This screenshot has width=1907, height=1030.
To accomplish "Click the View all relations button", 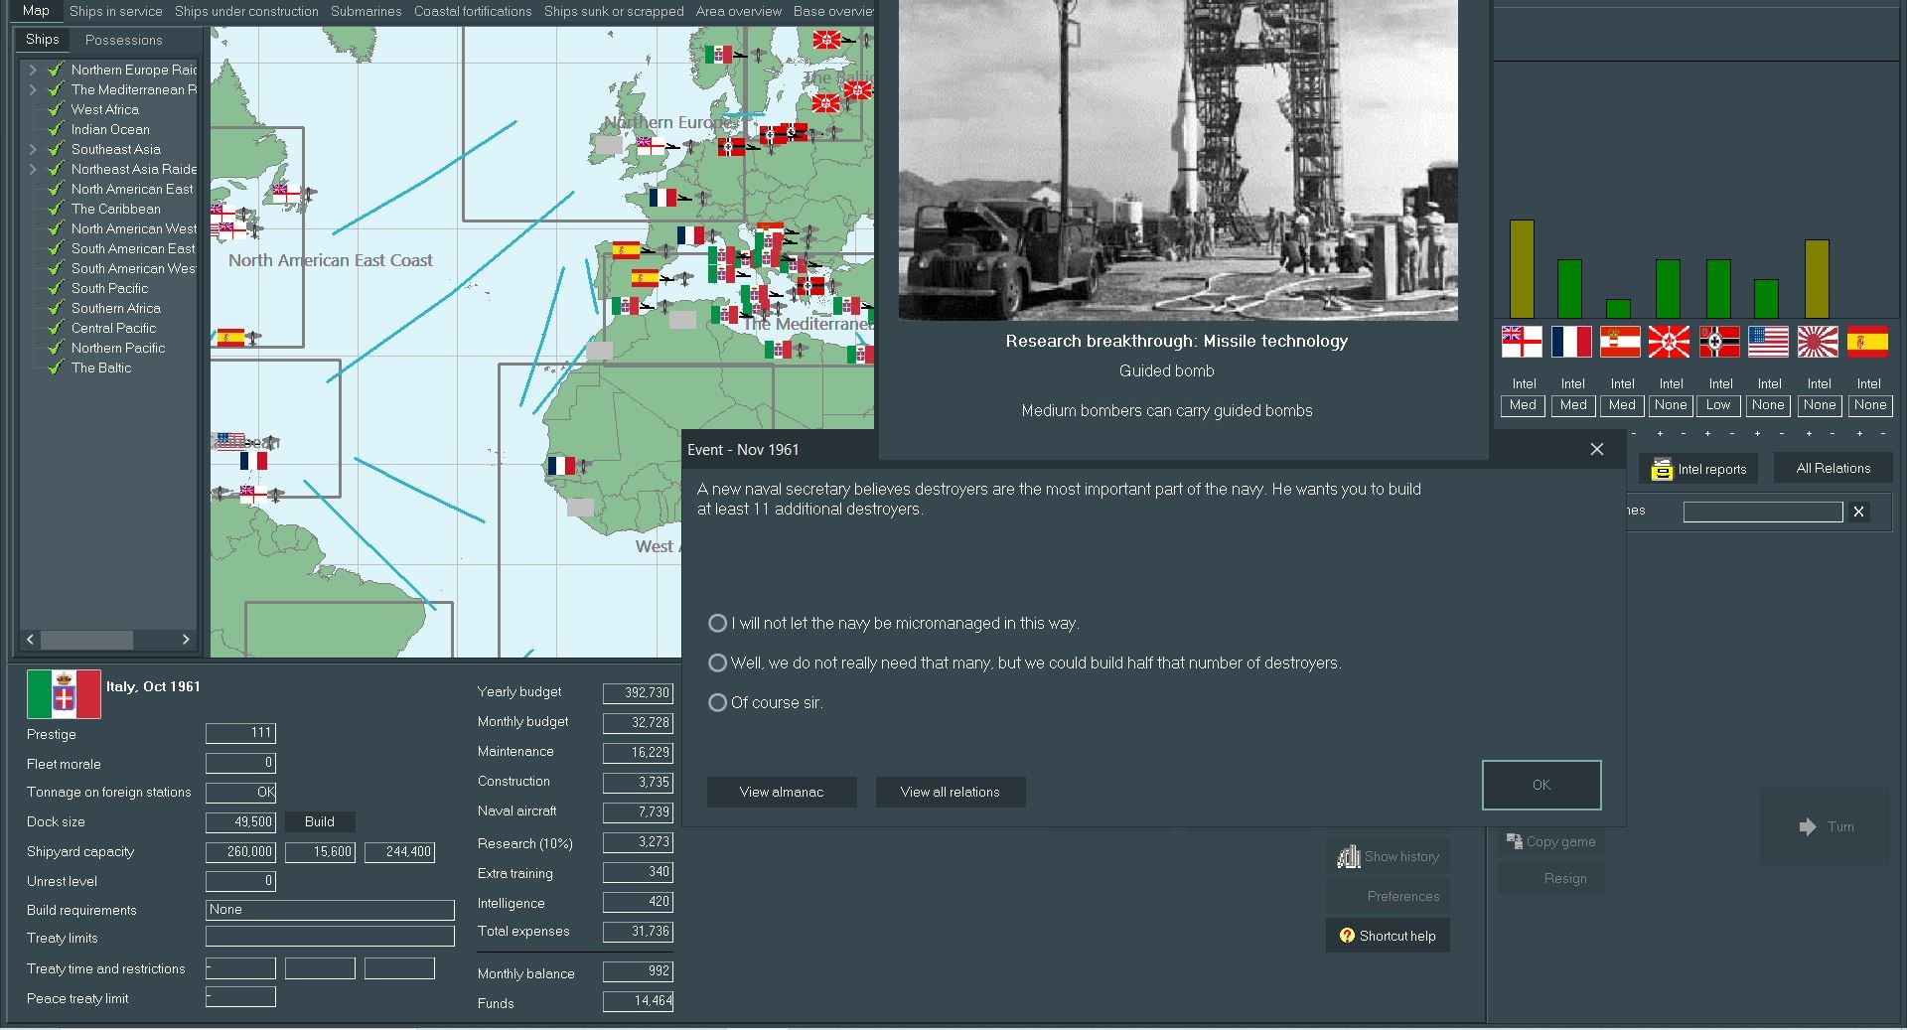I will (x=951, y=792).
